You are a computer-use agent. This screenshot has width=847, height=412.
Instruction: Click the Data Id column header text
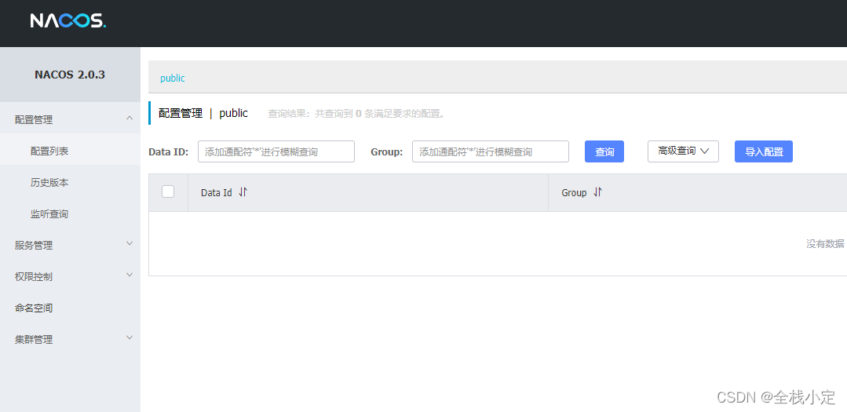coord(216,193)
